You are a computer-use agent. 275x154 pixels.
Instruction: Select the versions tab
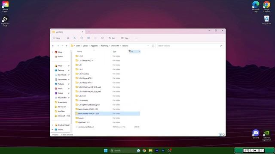tap(67, 32)
